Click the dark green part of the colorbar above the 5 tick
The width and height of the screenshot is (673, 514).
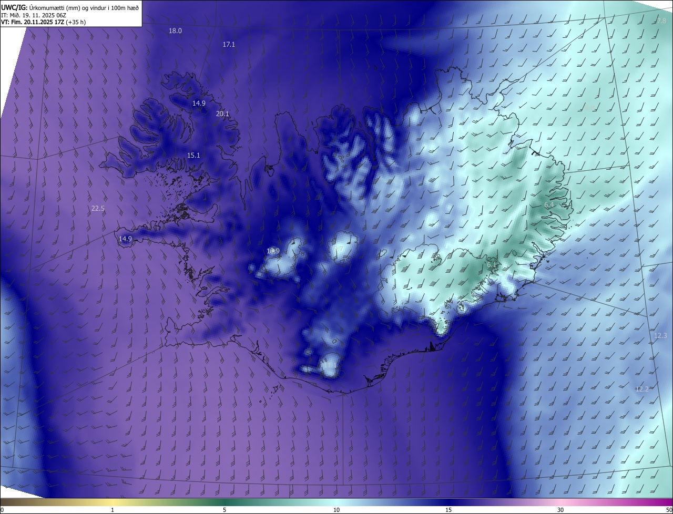[x=225, y=502]
